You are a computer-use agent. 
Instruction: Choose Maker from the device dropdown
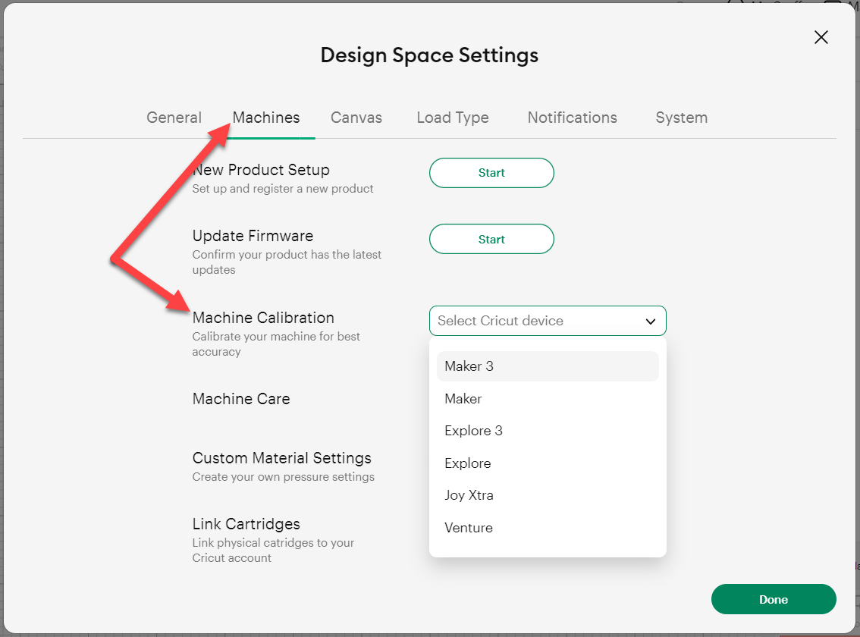tap(463, 398)
